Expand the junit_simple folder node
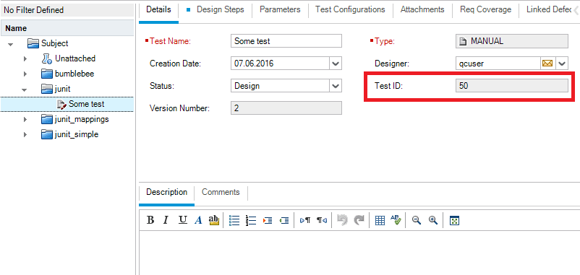Viewport: 580px width, 275px height. click(25, 134)
